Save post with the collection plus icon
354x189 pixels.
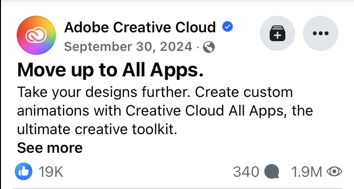(x=278, y=33)
